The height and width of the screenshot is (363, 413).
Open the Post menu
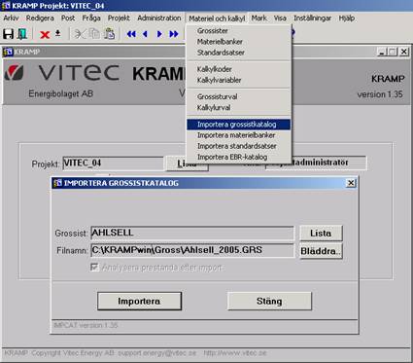tap(68, 18)
